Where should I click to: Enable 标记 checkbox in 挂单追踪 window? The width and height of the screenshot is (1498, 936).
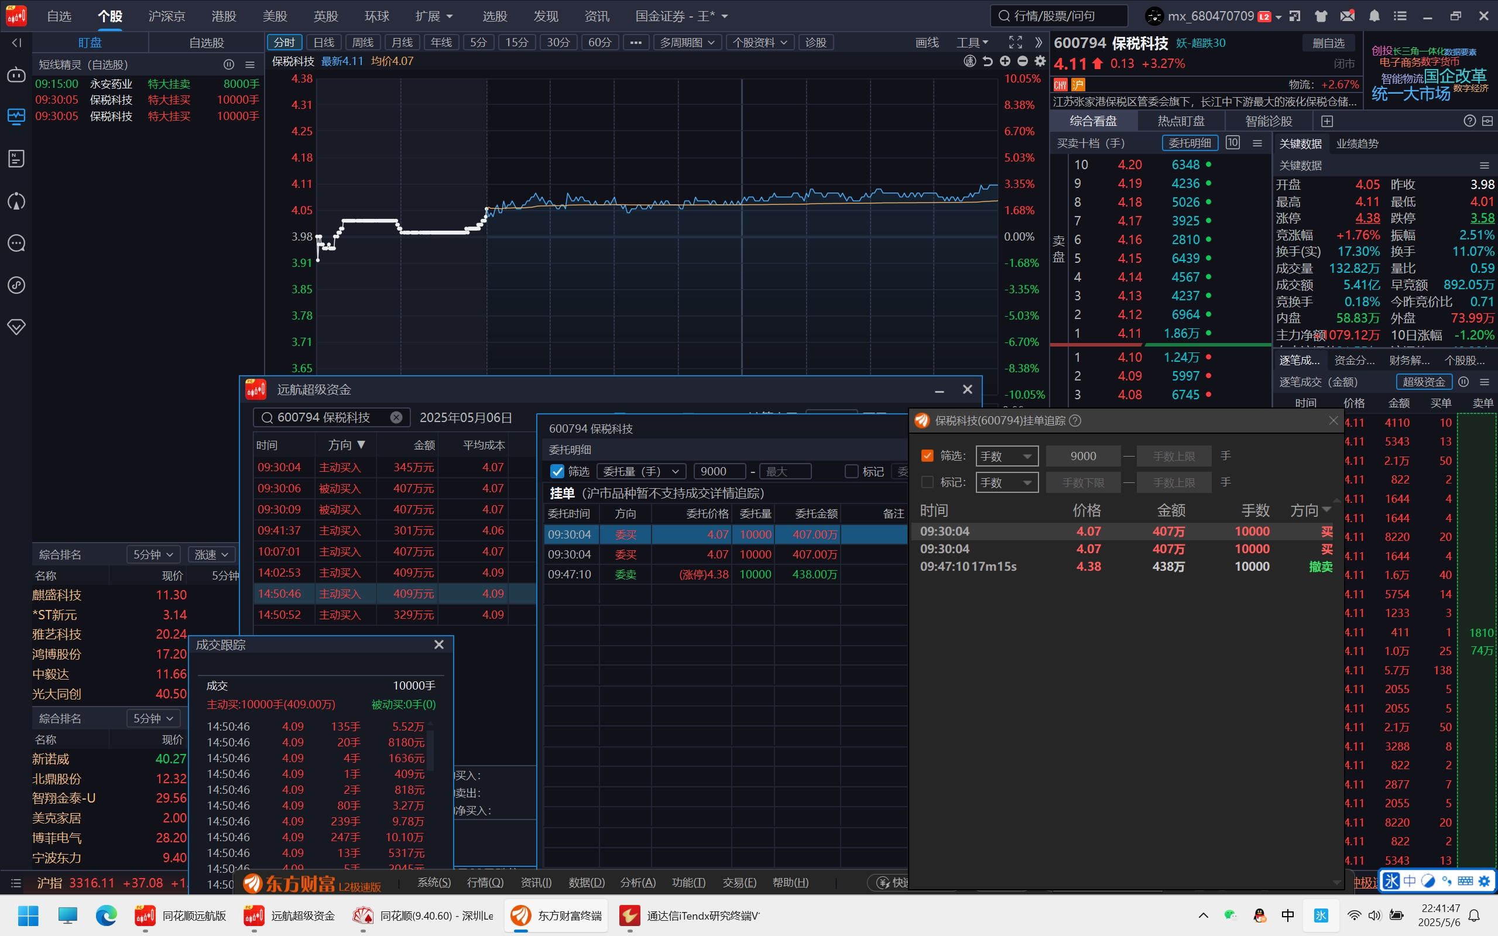tap(927, 482)
